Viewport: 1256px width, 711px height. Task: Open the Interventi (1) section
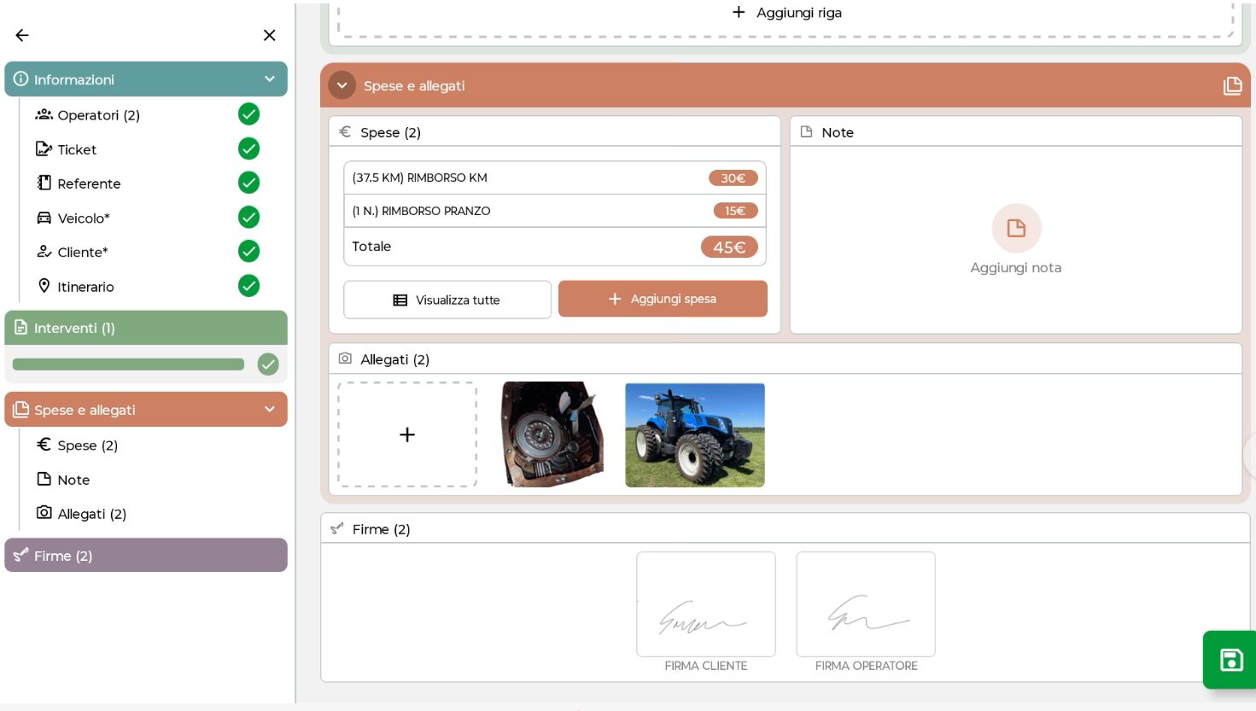point(146,328)
